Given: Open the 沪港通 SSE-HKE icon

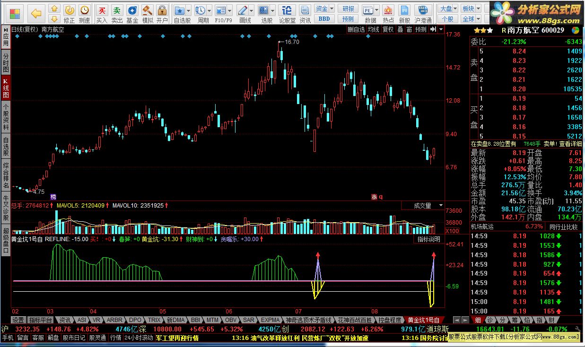Looking at the screenshot, I should [423, 14].
